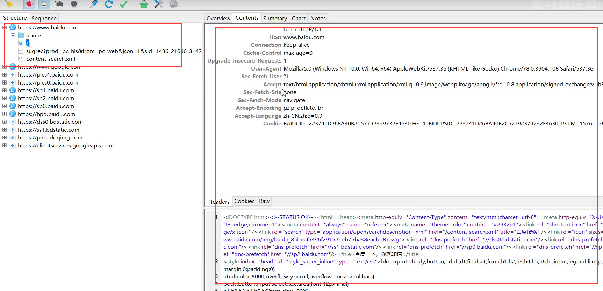Image resolution: width=603 pixels, height=291 pixels.
Task: Open the Chart tab
Action: tap(299, 18)
